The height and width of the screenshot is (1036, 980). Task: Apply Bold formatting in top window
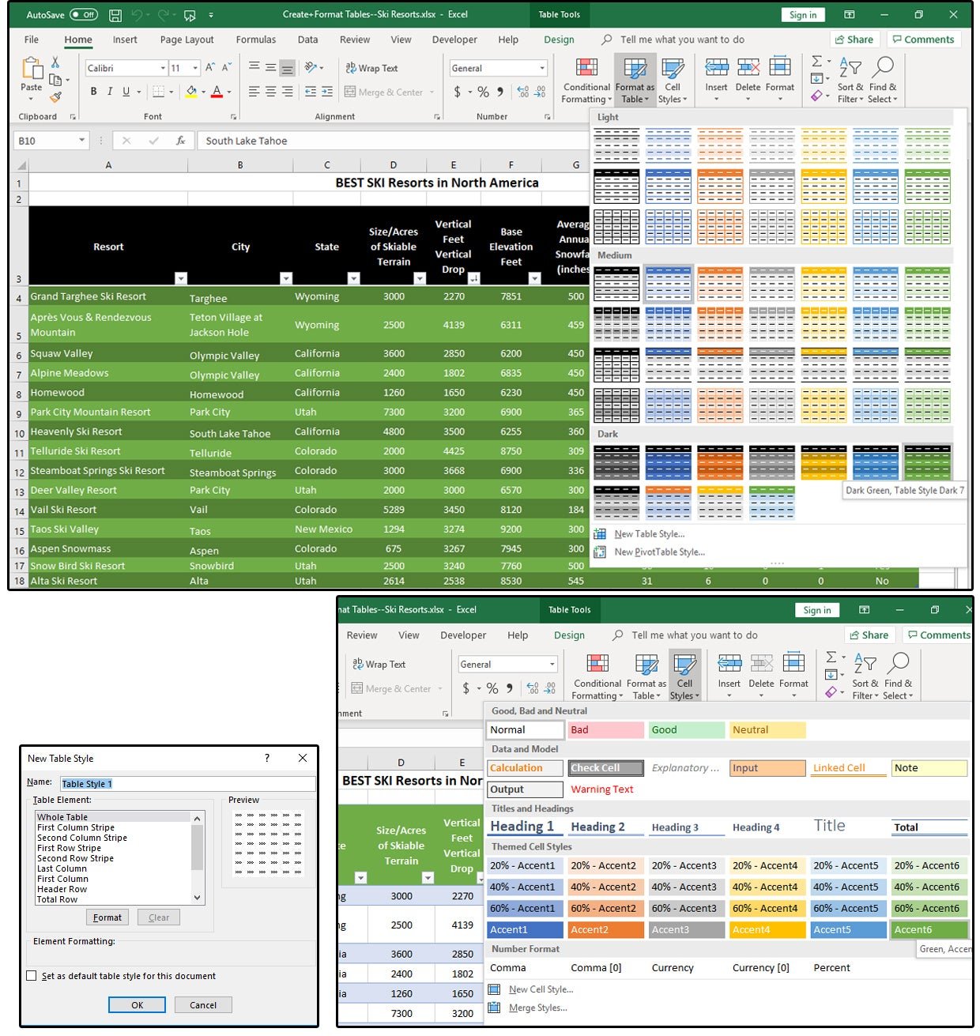tap(93, 92)
